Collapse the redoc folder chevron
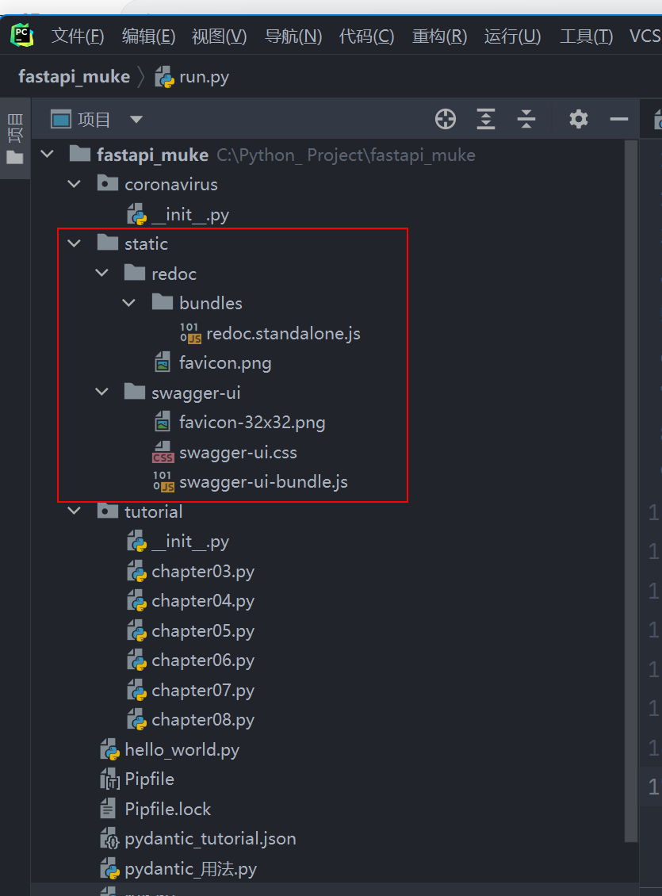 point(101,273)
